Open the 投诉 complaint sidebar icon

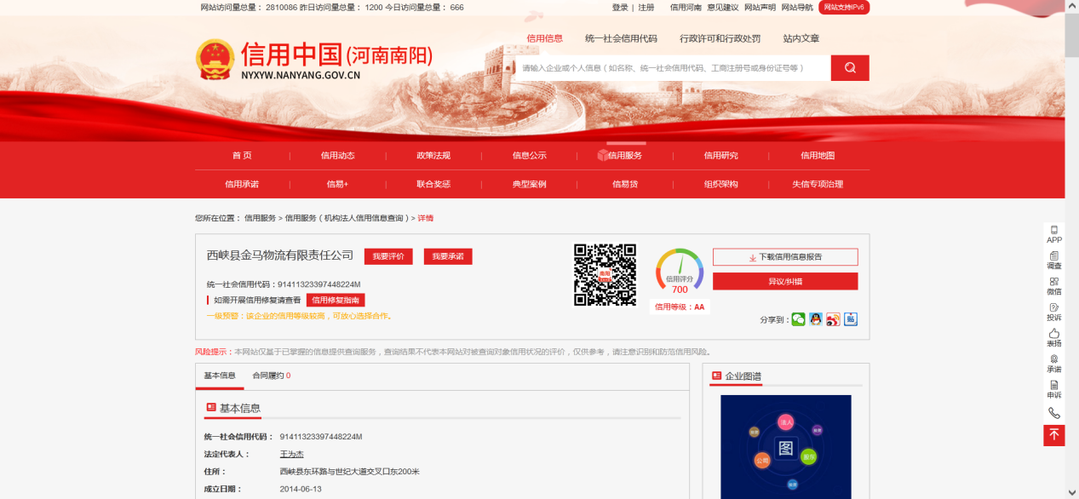coord(1054,313)
